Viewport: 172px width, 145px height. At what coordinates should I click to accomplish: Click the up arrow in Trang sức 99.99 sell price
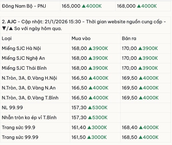coord(140,137)
